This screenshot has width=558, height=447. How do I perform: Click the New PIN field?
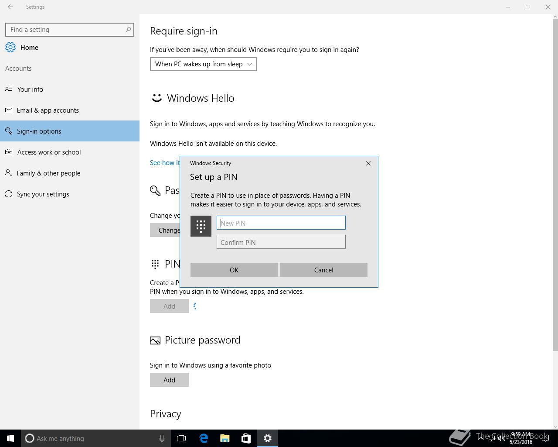(x=281, y=223)
